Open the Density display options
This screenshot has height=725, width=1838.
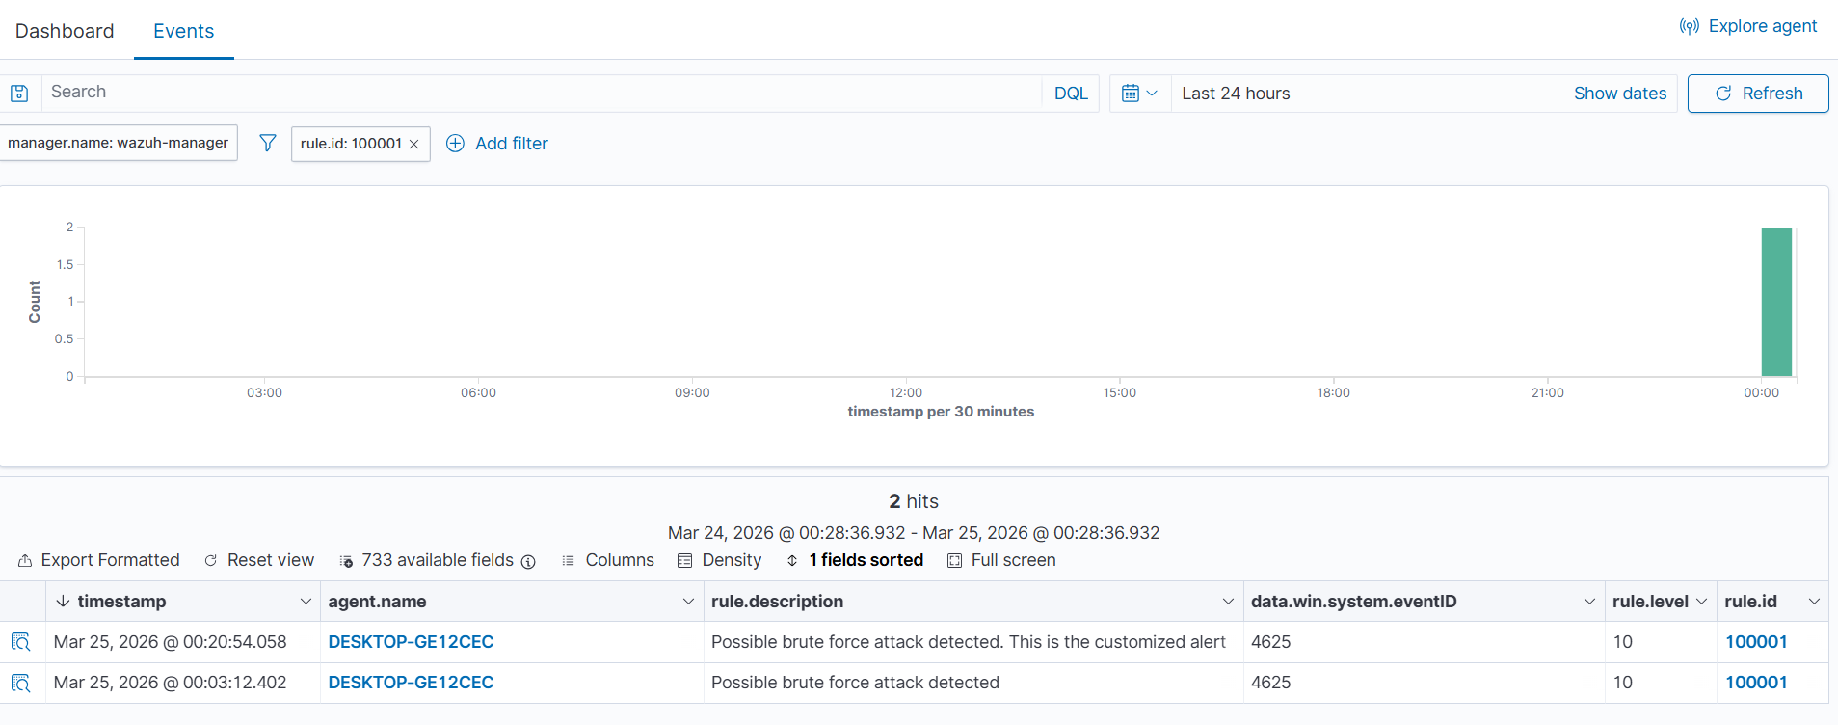(x=719, y=560)
